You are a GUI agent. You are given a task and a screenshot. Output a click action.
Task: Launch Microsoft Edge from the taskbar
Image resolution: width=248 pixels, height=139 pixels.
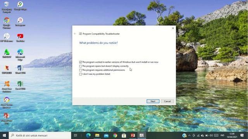point(88,136)
